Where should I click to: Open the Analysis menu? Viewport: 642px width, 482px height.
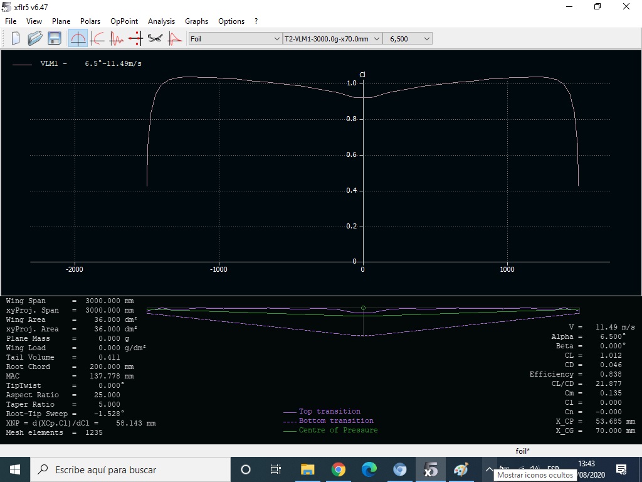click(x=161, y=21)
